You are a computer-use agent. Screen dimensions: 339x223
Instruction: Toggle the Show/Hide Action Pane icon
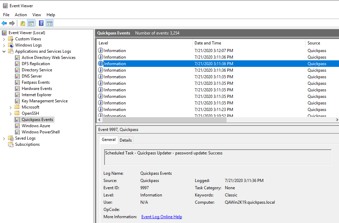point(50,23)
